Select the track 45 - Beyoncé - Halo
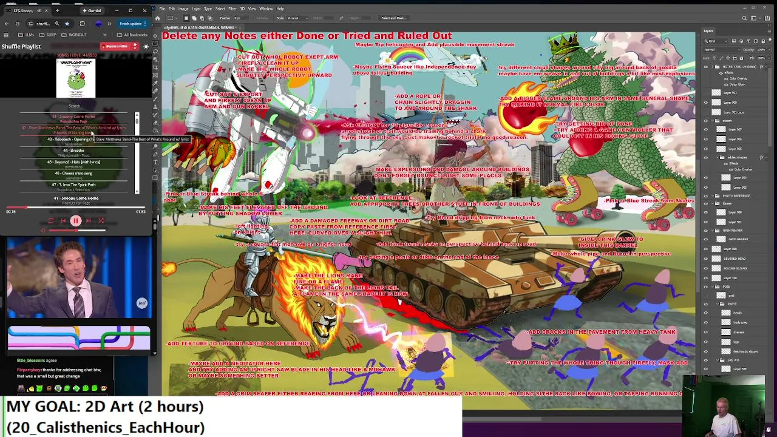Image resolution: width=777 pixels, height=437 pixels. pos(74,164)
